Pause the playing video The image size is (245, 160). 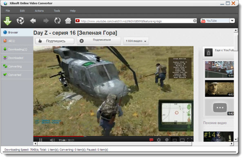40,140
